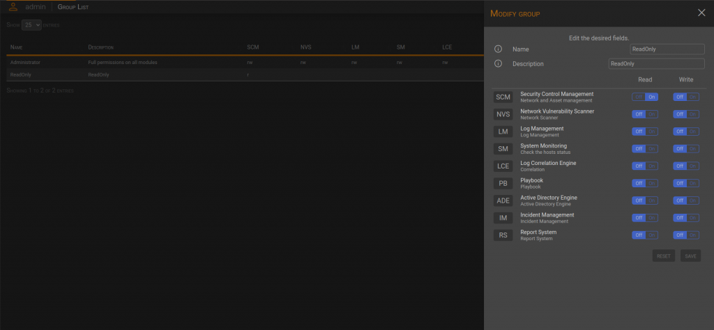Sort the group list by SM column

400,47
